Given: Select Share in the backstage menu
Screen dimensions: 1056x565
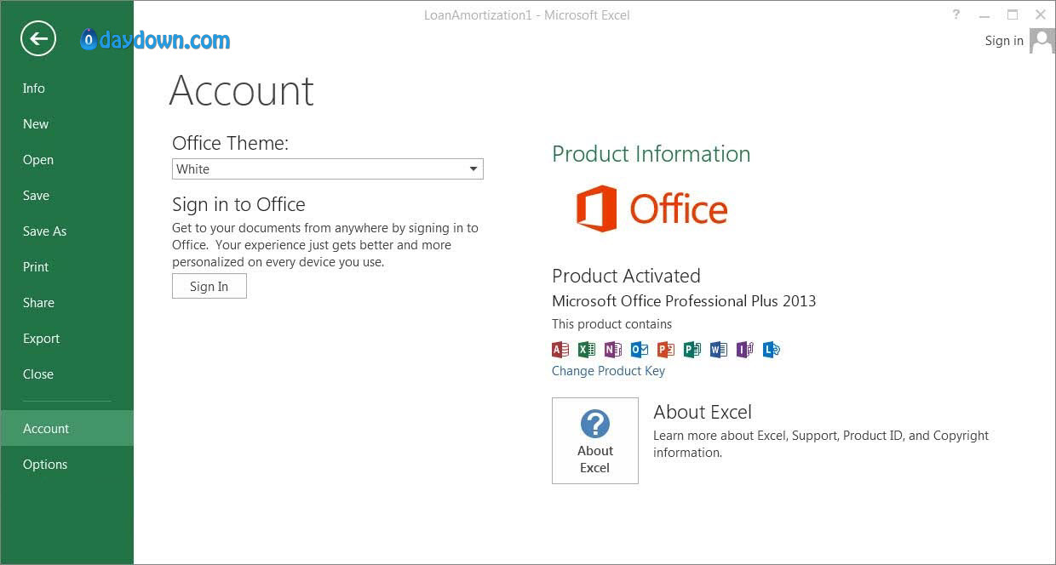Looking at the screenshot, I should click(66, 303).
